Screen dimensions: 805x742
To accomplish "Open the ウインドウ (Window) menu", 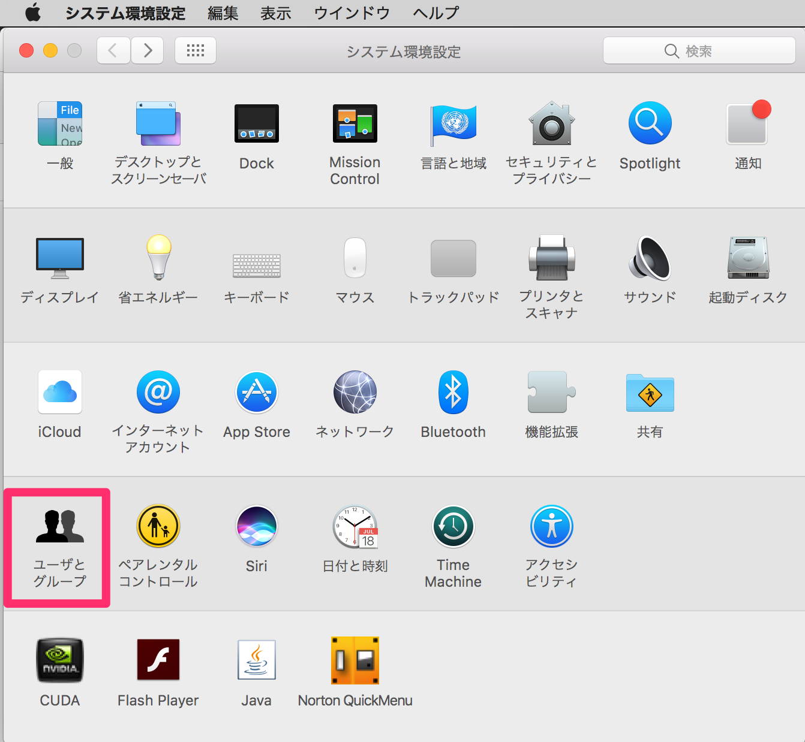I will [x=352, y=13].
